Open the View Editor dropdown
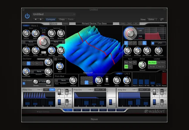This screenshot has width=189, height=130. (152, 19)
